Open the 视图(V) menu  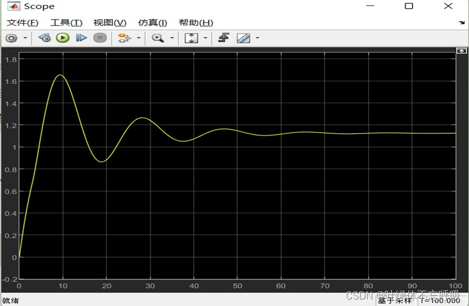coord(110,23)
